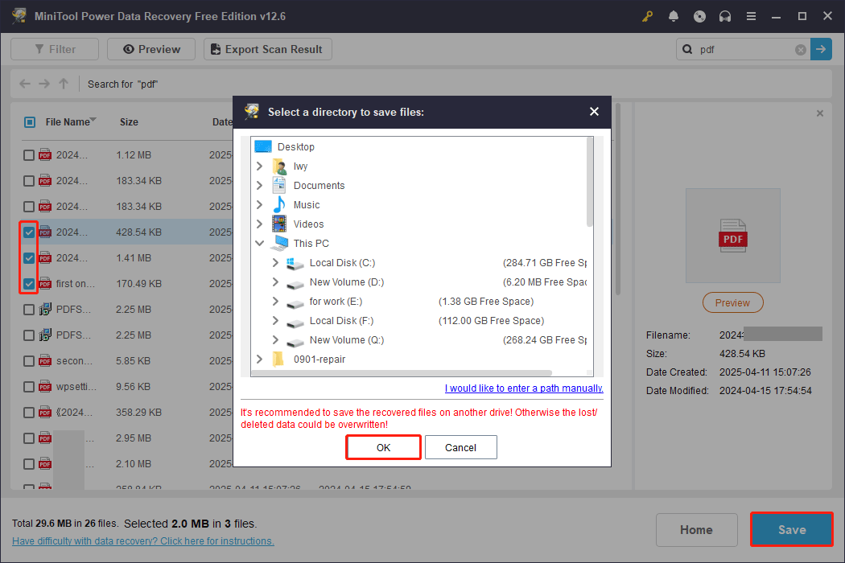This screenshot has height=563, width=845.
Task: Expand the Documents tree node
Action: (x=259, y=185)
